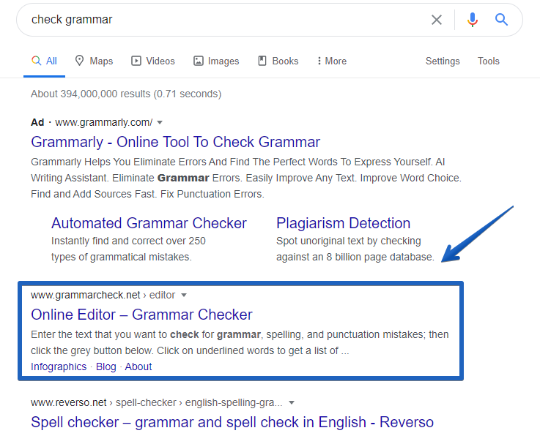Open search Tools
The image size is (540, 436).
(488, 61)
